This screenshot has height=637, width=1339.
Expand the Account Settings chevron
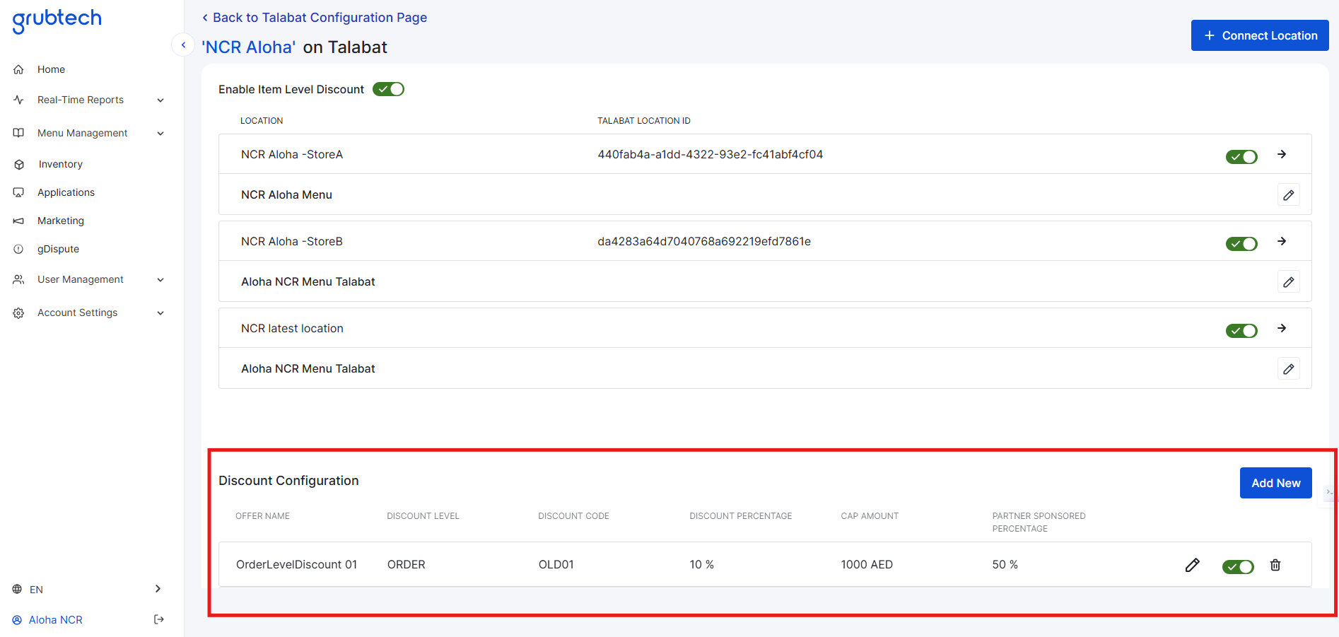click(x=160, y=313)
